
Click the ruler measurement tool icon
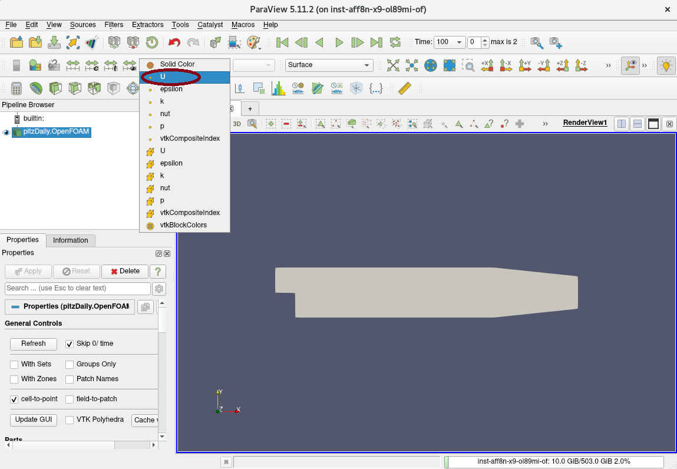pos(404,88)
